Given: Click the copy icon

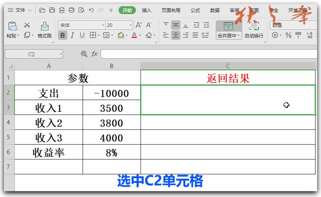Looking at the screenshot, I should pos(27,35).
